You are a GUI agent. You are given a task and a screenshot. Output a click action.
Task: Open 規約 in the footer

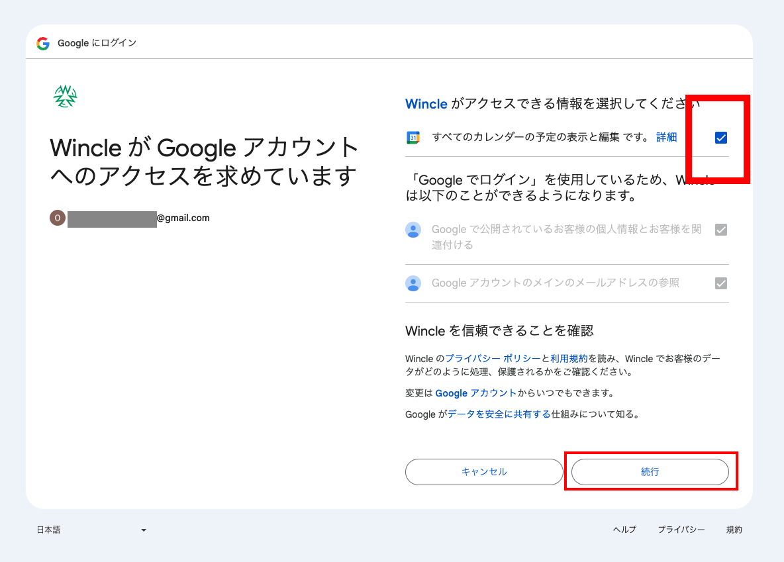point(734,530)
